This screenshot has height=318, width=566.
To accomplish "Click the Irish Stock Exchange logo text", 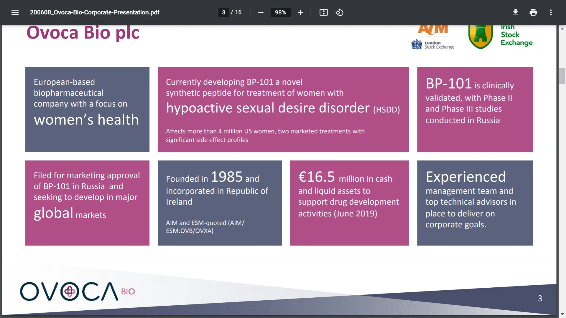I will tap(516, 35).
